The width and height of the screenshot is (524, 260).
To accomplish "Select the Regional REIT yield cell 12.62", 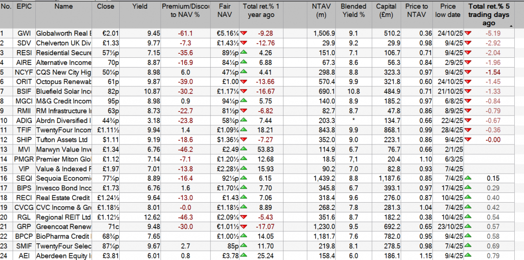I will pyautogui.click(x=139, y=216).
